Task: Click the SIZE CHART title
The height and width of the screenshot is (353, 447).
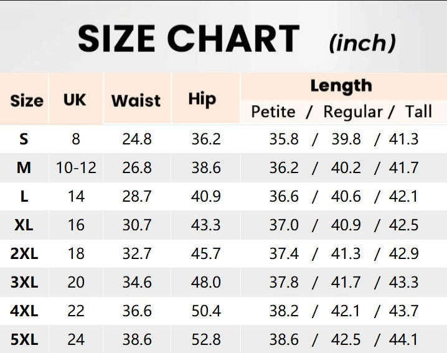Action: tap(189, 39)
